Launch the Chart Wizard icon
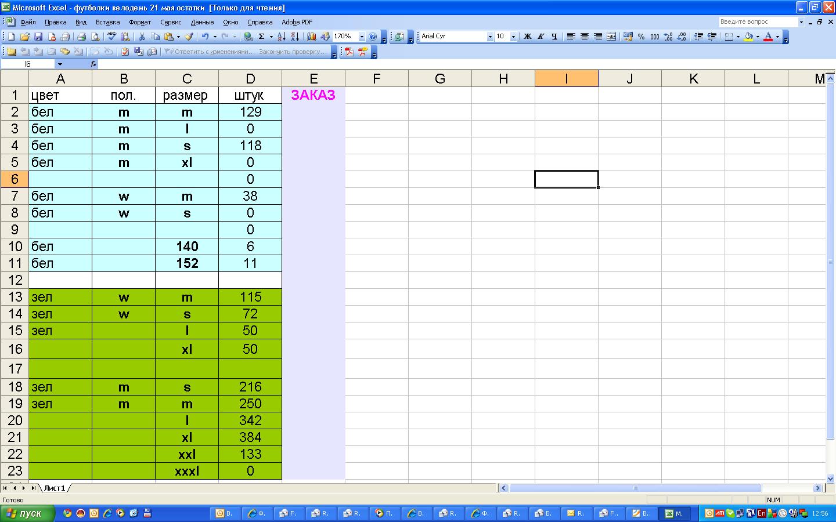Image resolution: width=836 pixels, height=522 pixels. click(312, 37)
